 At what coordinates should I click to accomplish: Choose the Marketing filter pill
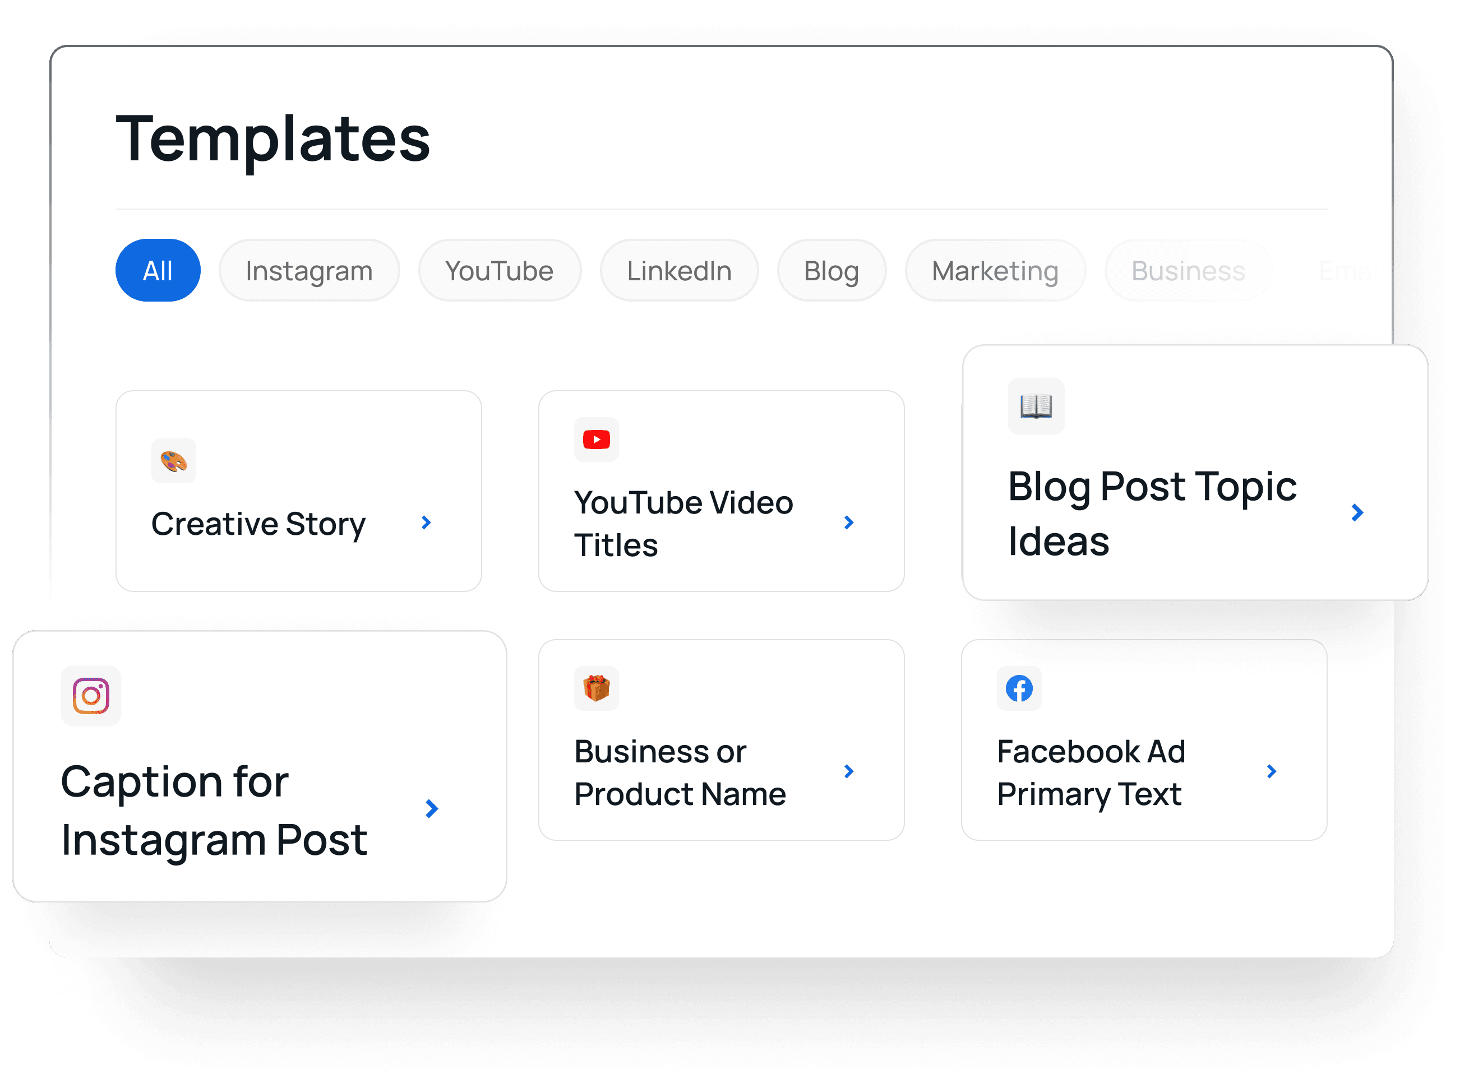(995, 271)
